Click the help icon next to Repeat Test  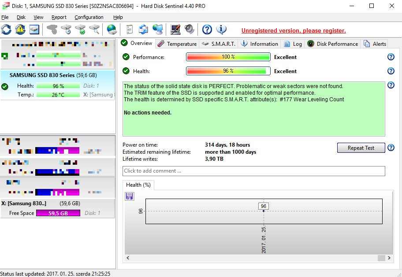pos(391,148)
